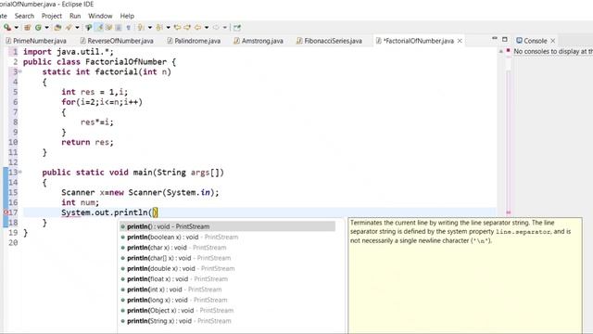Switch to Amstrong.java tab
This screenshot has height=334, width=593.
(x=259, y=41)
